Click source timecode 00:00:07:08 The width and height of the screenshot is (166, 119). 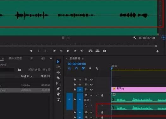147,38
